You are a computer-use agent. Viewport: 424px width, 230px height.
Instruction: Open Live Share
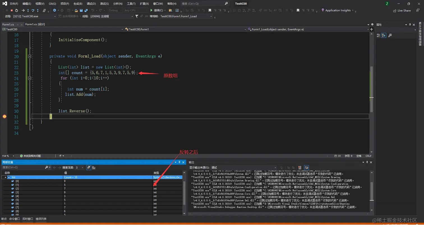tap(402, 10)
